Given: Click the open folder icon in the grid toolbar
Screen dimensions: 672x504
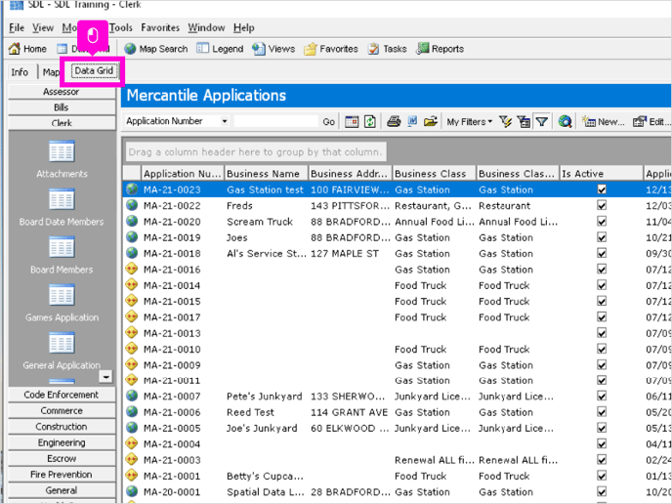Looking at the screenshot, I should coord(431,122).
